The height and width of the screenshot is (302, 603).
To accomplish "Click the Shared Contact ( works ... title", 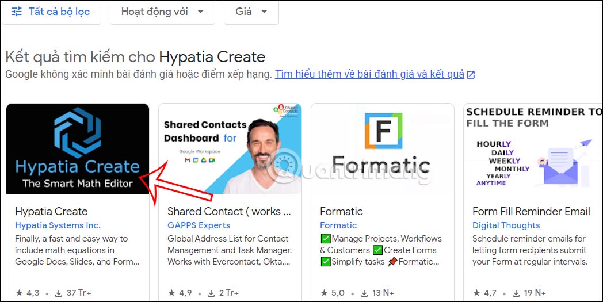I will pyautogui.click(x=229, y=211).
